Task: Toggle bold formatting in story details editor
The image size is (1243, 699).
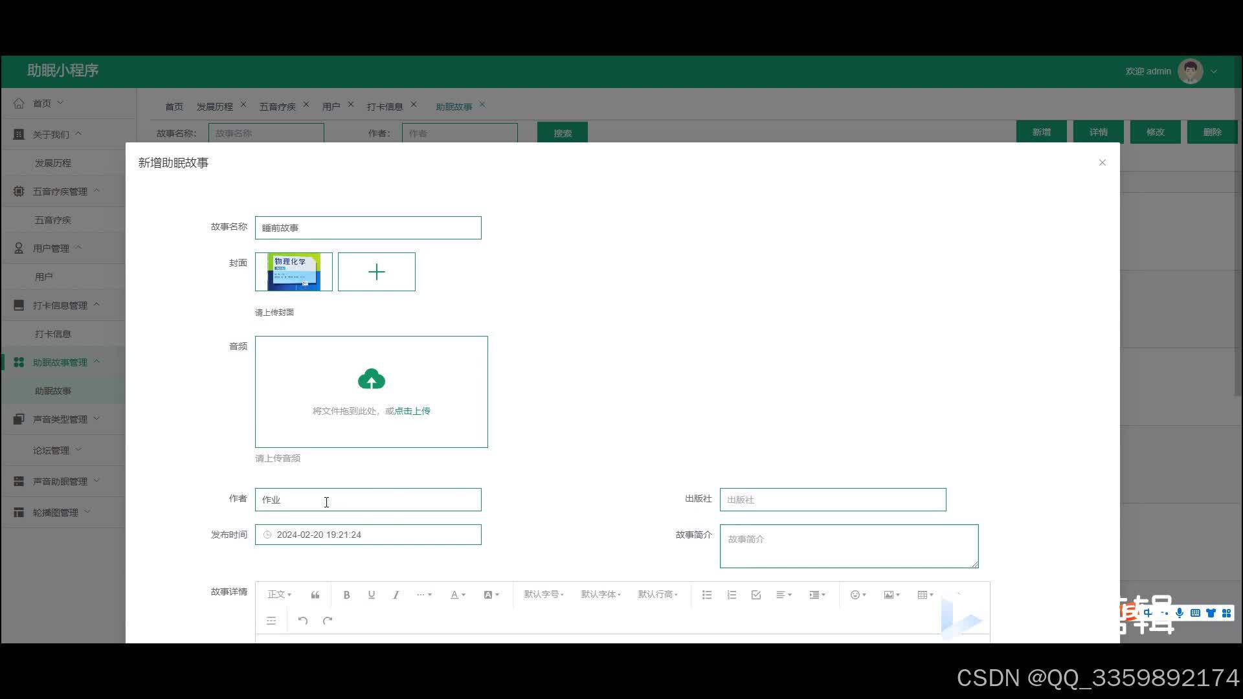Action: click(x=346, y=595)
